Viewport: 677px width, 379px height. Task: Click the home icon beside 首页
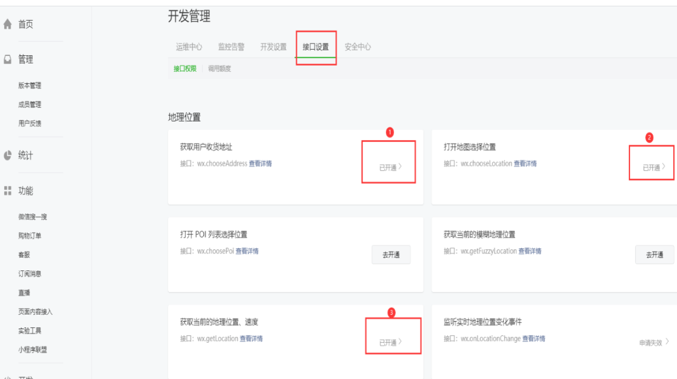(x=7, y=24)
